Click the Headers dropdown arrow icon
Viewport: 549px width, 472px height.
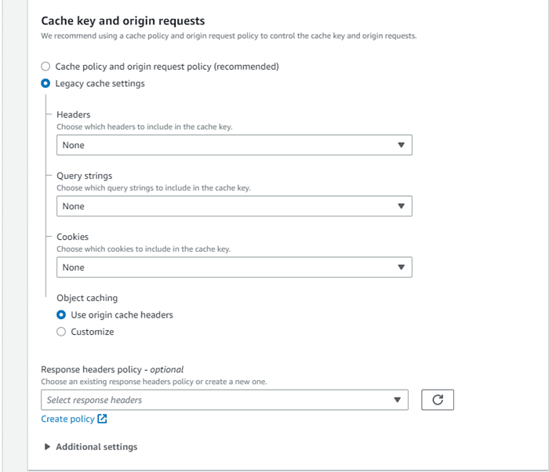click(401, 145)
